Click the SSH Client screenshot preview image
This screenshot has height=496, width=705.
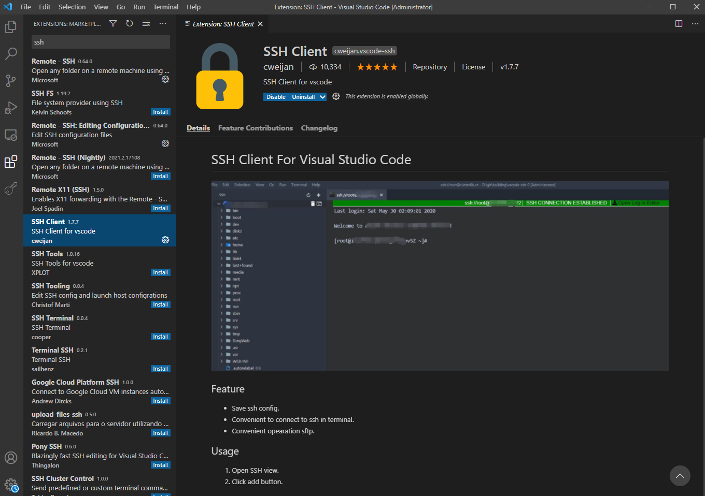440,275
